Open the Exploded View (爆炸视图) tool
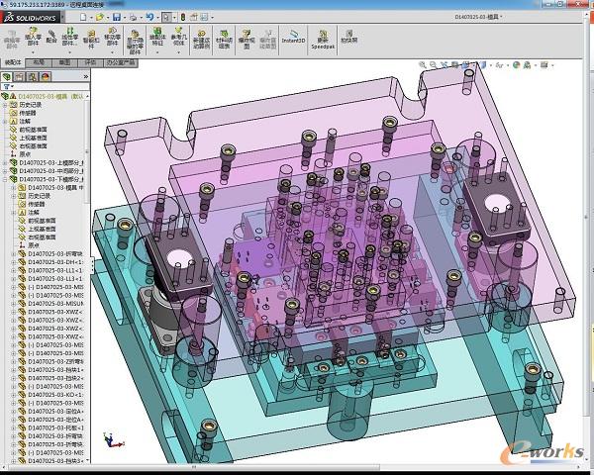Viewport: 594px width, 475px height. click(248, 37)
